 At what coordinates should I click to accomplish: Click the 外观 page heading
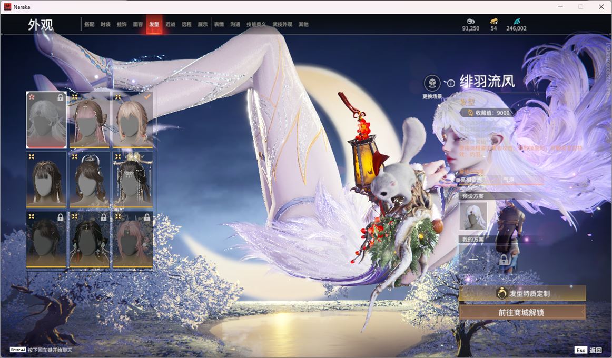pyautogui.click(x=40, y=25)
